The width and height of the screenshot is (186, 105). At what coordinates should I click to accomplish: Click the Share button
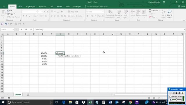click(x=181, y=6)
